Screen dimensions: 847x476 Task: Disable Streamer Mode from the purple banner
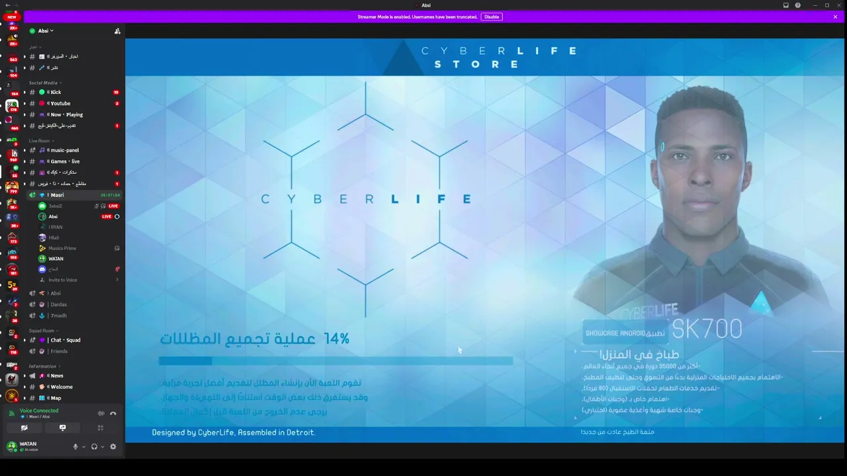492,17
